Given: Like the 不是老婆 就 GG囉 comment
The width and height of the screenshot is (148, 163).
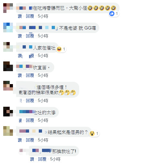Looking at the screenshot, I should point(20,36).
